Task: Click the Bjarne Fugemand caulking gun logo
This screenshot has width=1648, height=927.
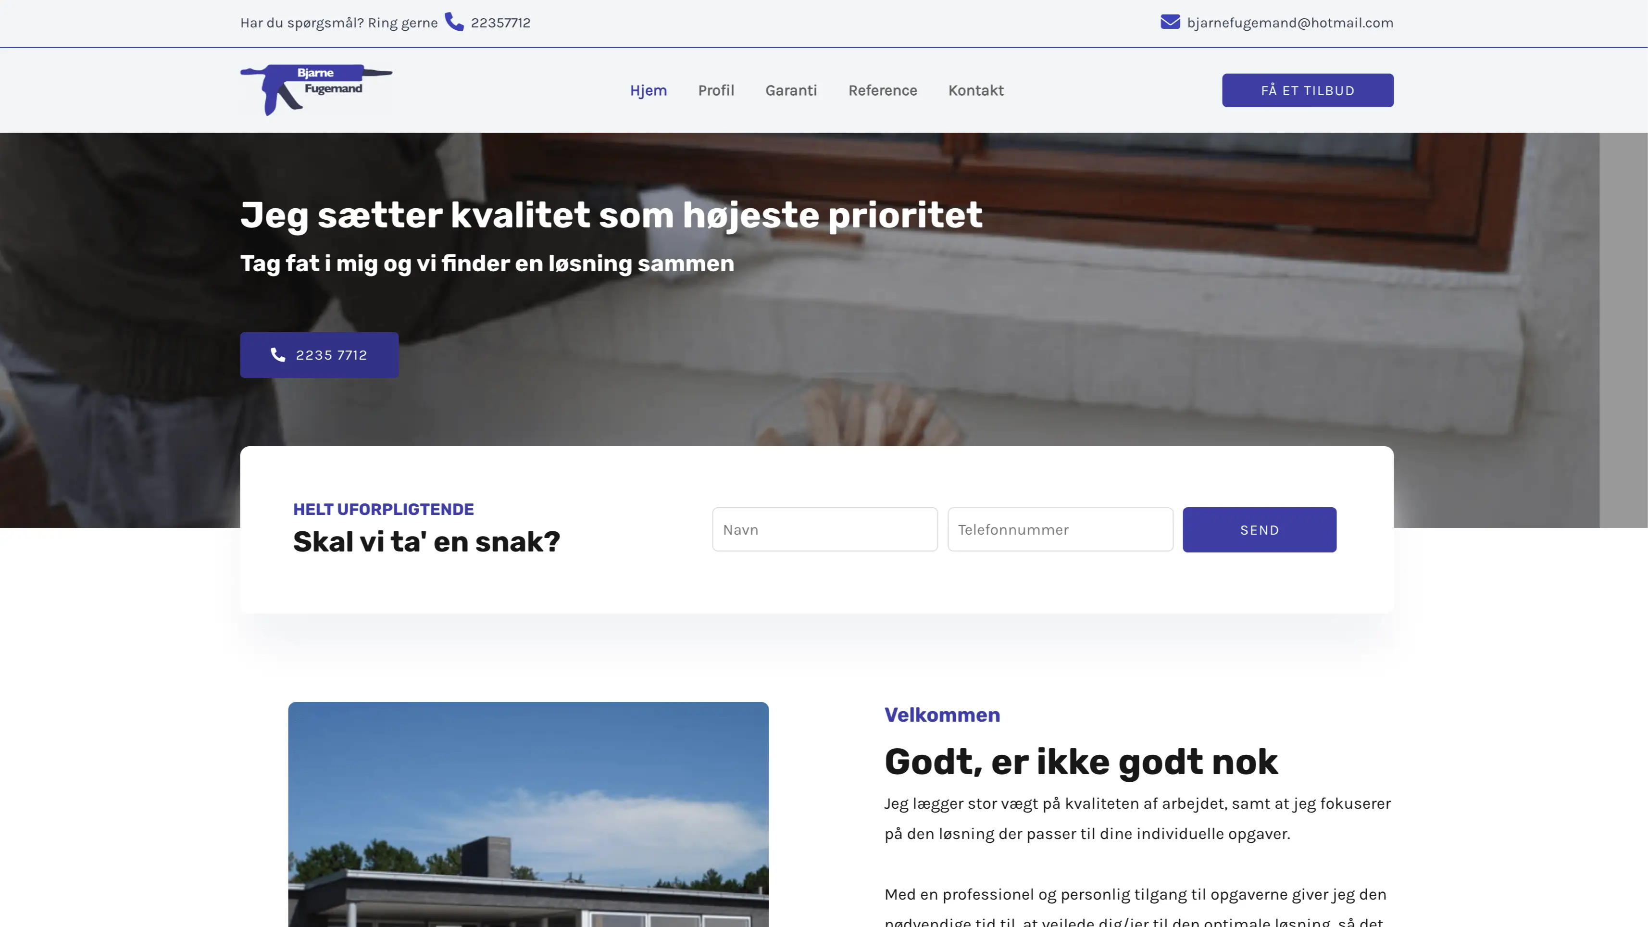Action: tap(316, 89)
